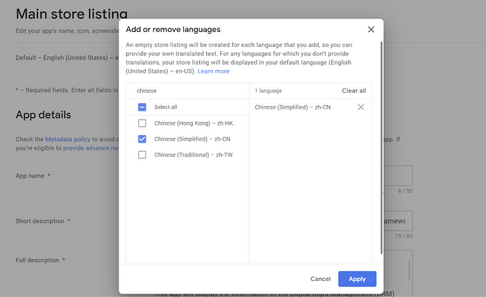Remove Chinese (Simplified) from selected languages
This screenshot has width=486, height=297.
click(360, 107)
